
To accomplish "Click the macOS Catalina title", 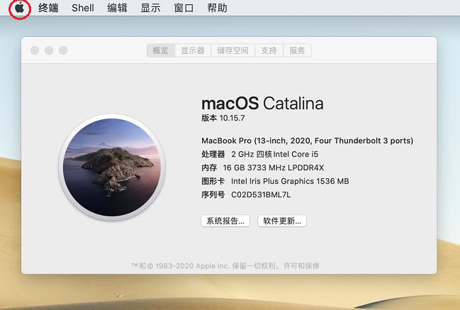I will pyautogui.click(x=262, y=104).
